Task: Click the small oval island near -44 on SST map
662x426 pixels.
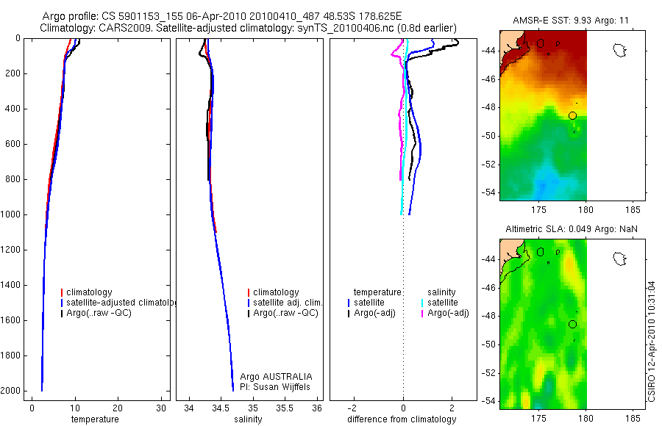Action: coord(541,43)
